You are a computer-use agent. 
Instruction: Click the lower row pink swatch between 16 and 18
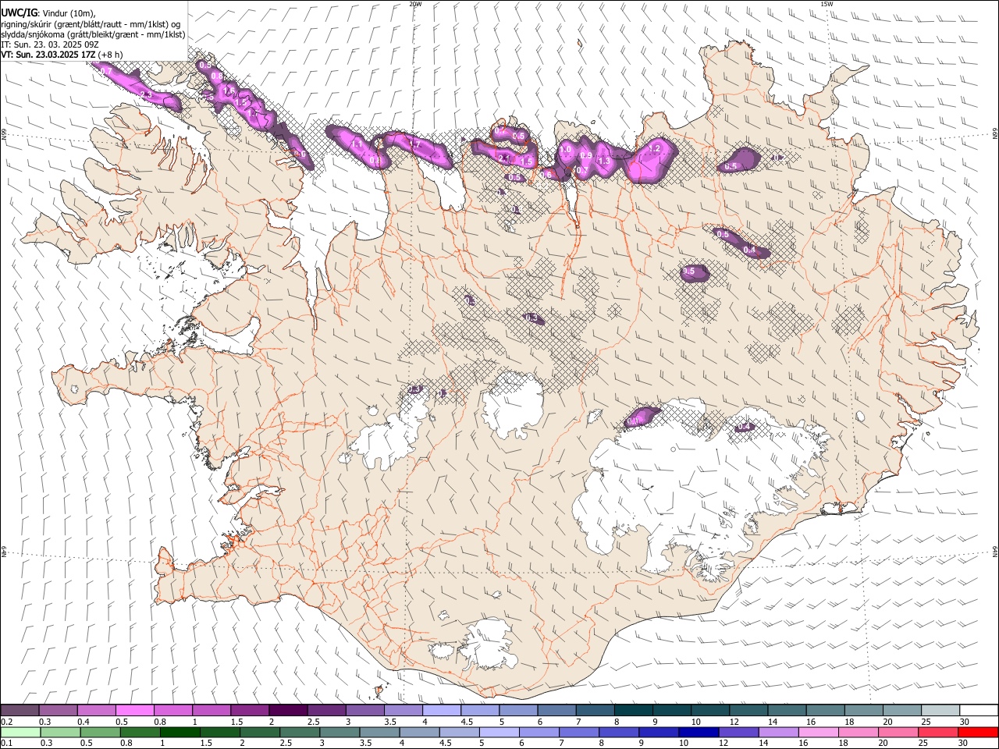pos(817,732)
